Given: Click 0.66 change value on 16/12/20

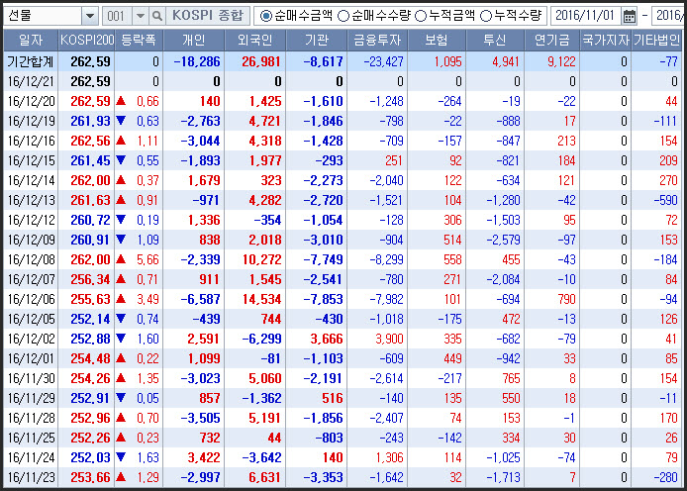Looking at the screenshot, I should pos(147,101).
